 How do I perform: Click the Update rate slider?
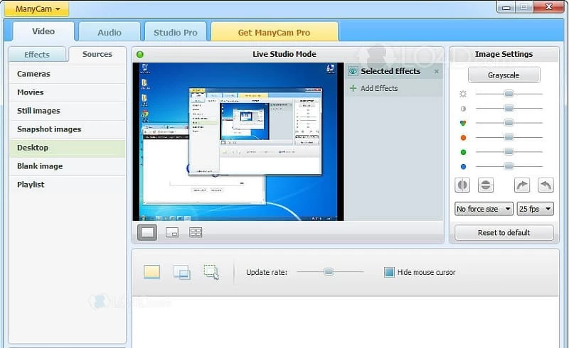(x=329, y=271)
